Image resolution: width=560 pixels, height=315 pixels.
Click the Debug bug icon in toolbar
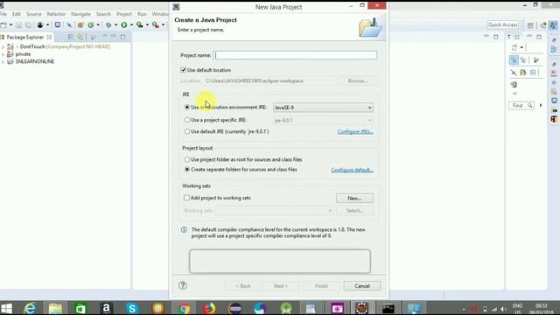pos(108,25)
